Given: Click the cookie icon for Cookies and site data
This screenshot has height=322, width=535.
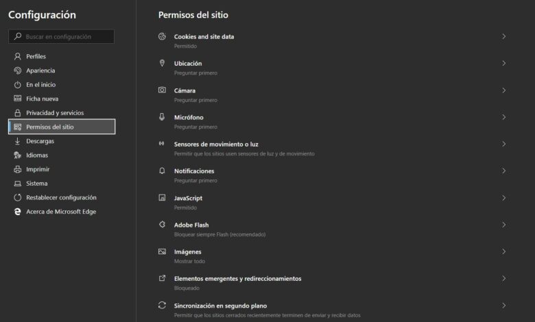Looking at the screenshot, I should tap(162, 36).
